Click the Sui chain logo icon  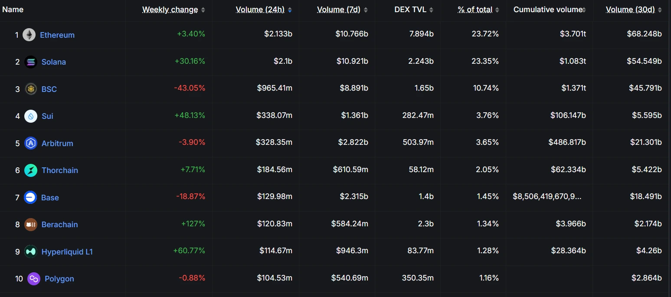[x=31, y=116]
